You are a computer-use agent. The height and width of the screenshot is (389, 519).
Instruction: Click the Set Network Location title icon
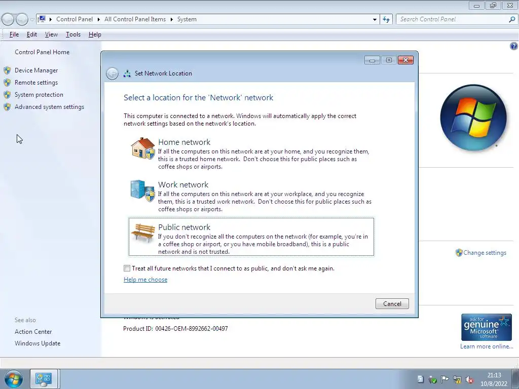(127, 73)
